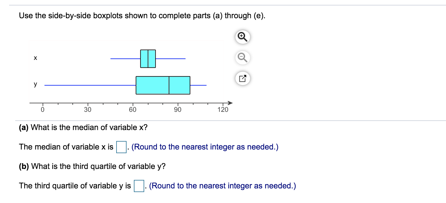This screenshot has height=203, width=446.
Task: Click the label x next to the top boxplot
Action: click(x=35, y=58)
